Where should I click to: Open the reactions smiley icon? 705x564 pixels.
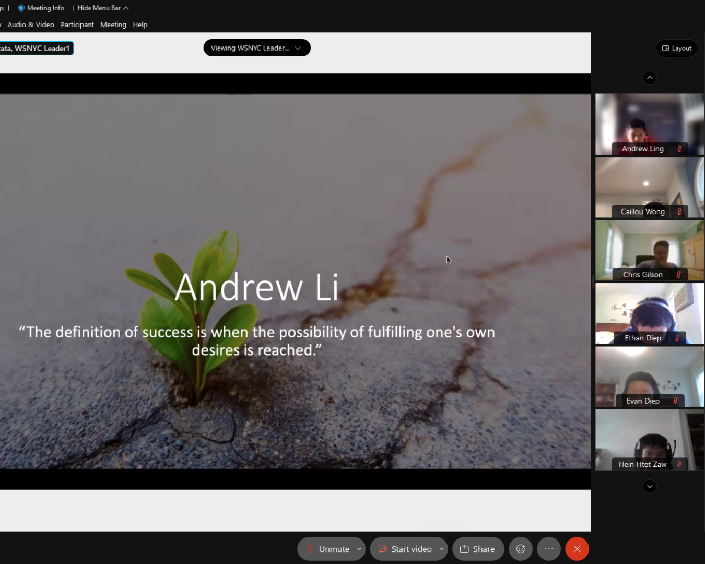521,549
